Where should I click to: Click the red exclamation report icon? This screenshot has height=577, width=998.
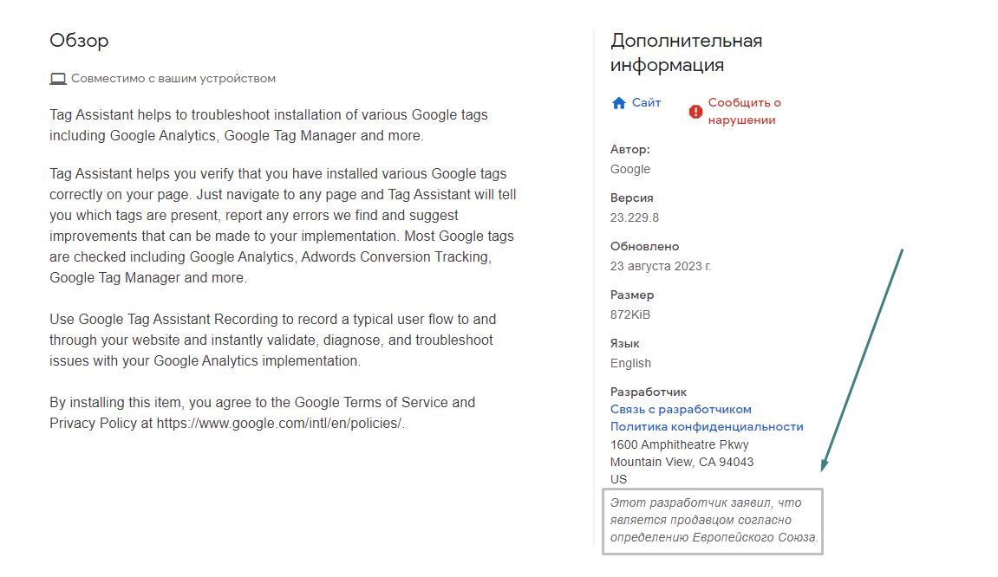point(695,112)
